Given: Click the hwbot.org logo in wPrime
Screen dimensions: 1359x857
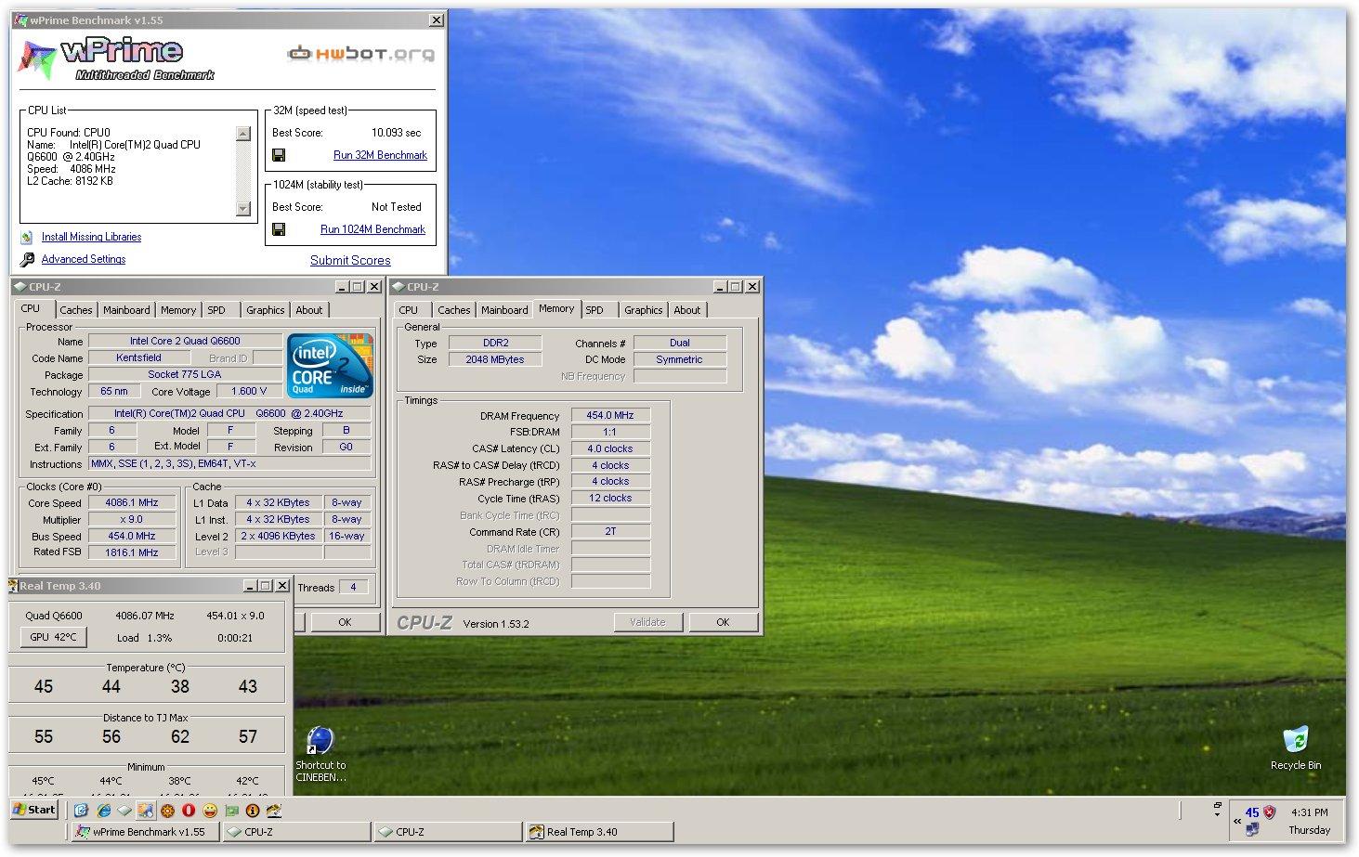Looking at the screenshot, I should [361, 54].
